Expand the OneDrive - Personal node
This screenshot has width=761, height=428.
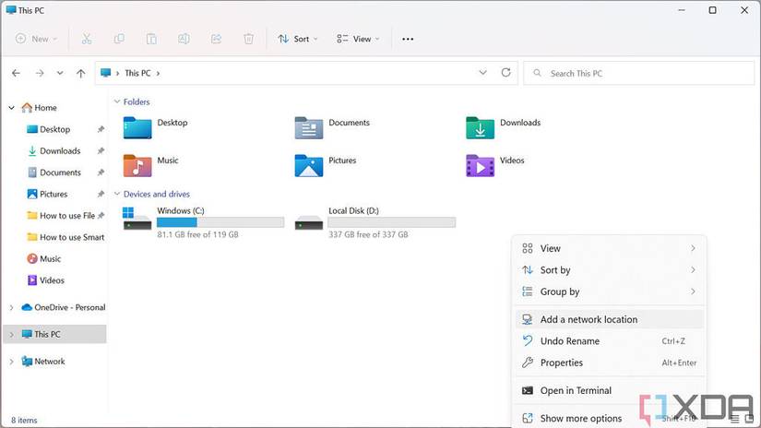pyautogui.click(x=12, y=307)
